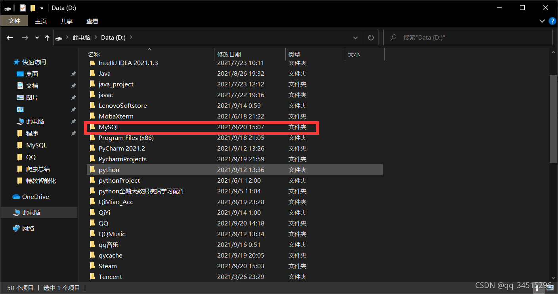Image resolution: width=558 pixels, height=294 pixels.
Task: Go back with the left arrow
Action: pyautogui.click(x=10, y=38)
